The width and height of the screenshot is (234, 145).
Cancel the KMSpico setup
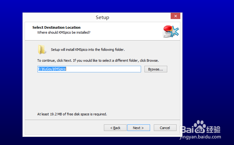(x=165, y=128)
